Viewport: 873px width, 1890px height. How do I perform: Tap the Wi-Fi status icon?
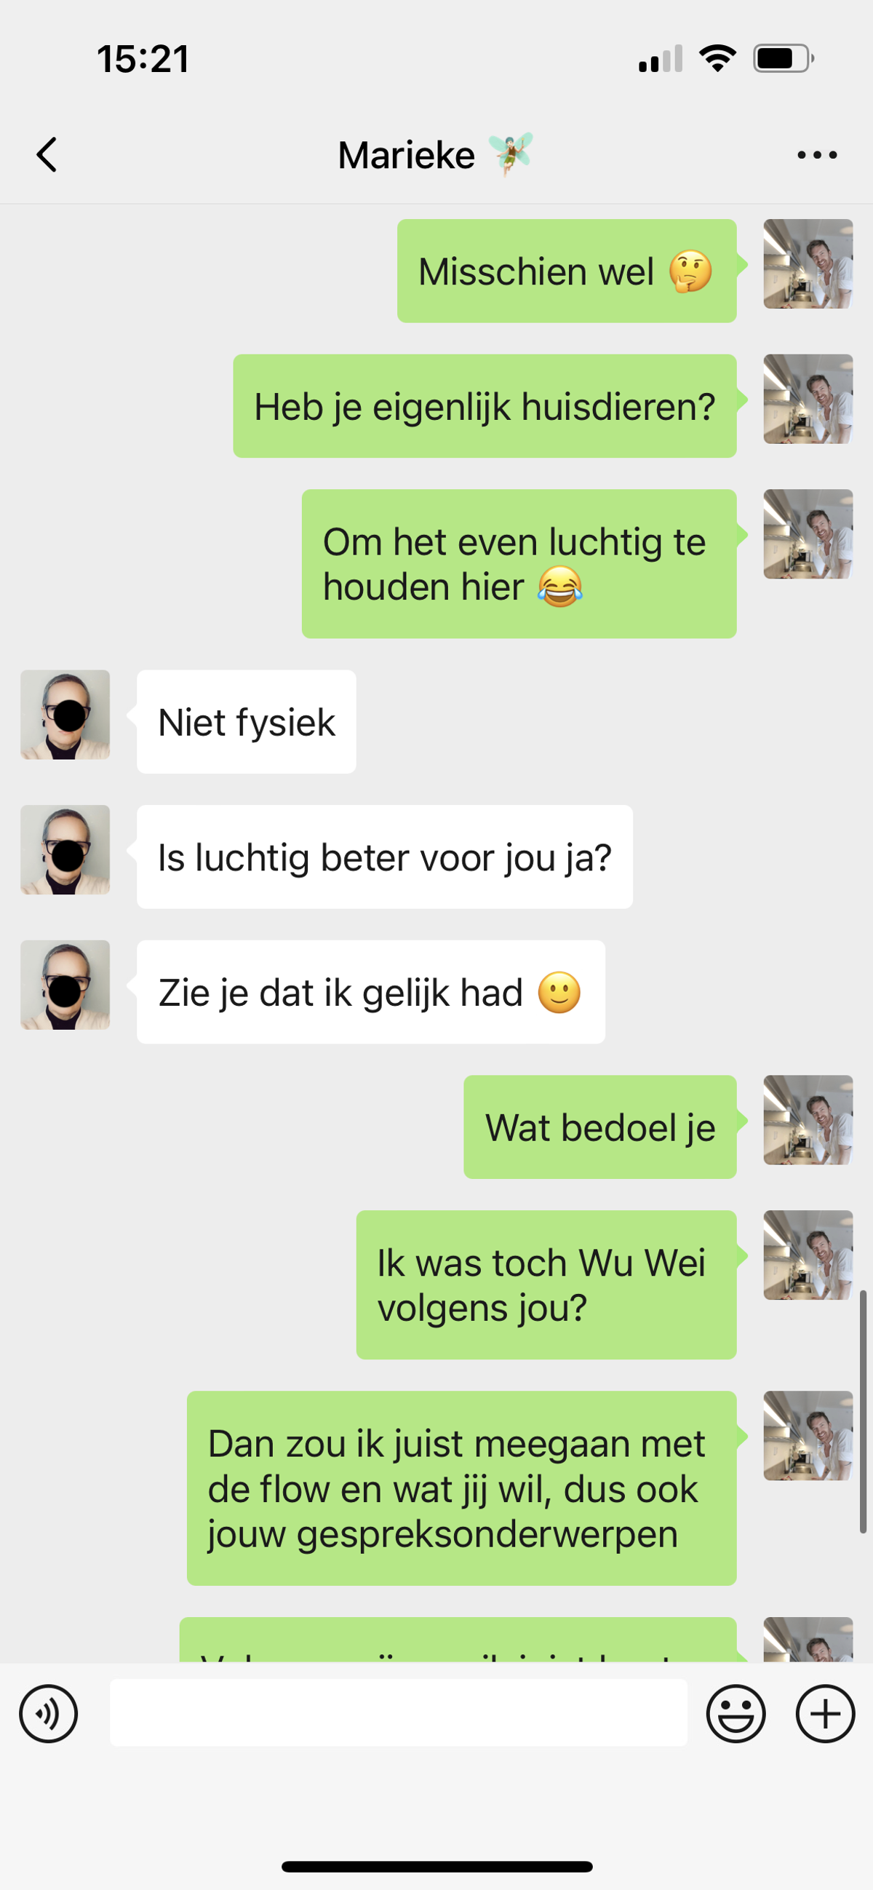pyautogui.click(x=717, y=59)
